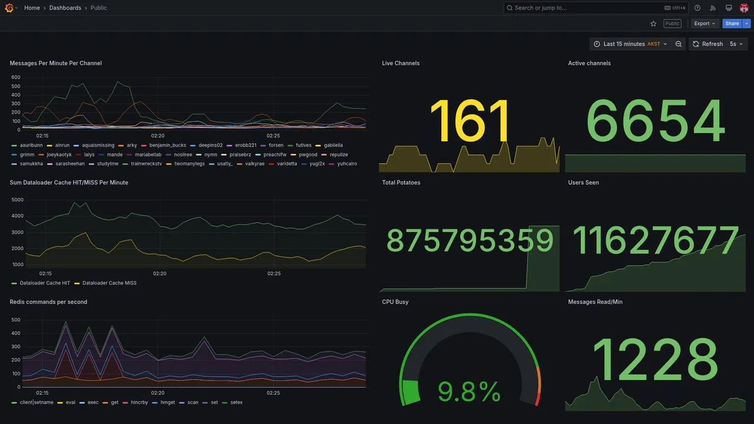Screen dimensions: 754x424
Task: Click the monitor icon in top bar
Action: (729, 8)
